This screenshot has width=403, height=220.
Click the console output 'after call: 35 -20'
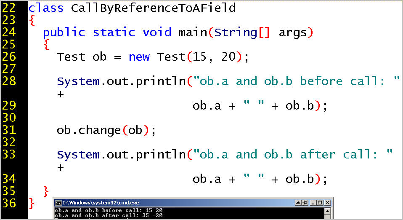pyautogui.click(x=132, y=215)
